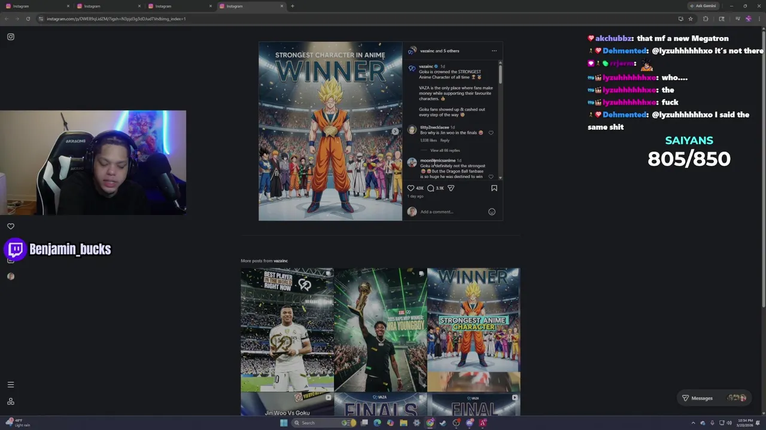Screen dimensions: 766x430
Task: Switch to the second Instagram browser tab
Action: coord(108,6)
